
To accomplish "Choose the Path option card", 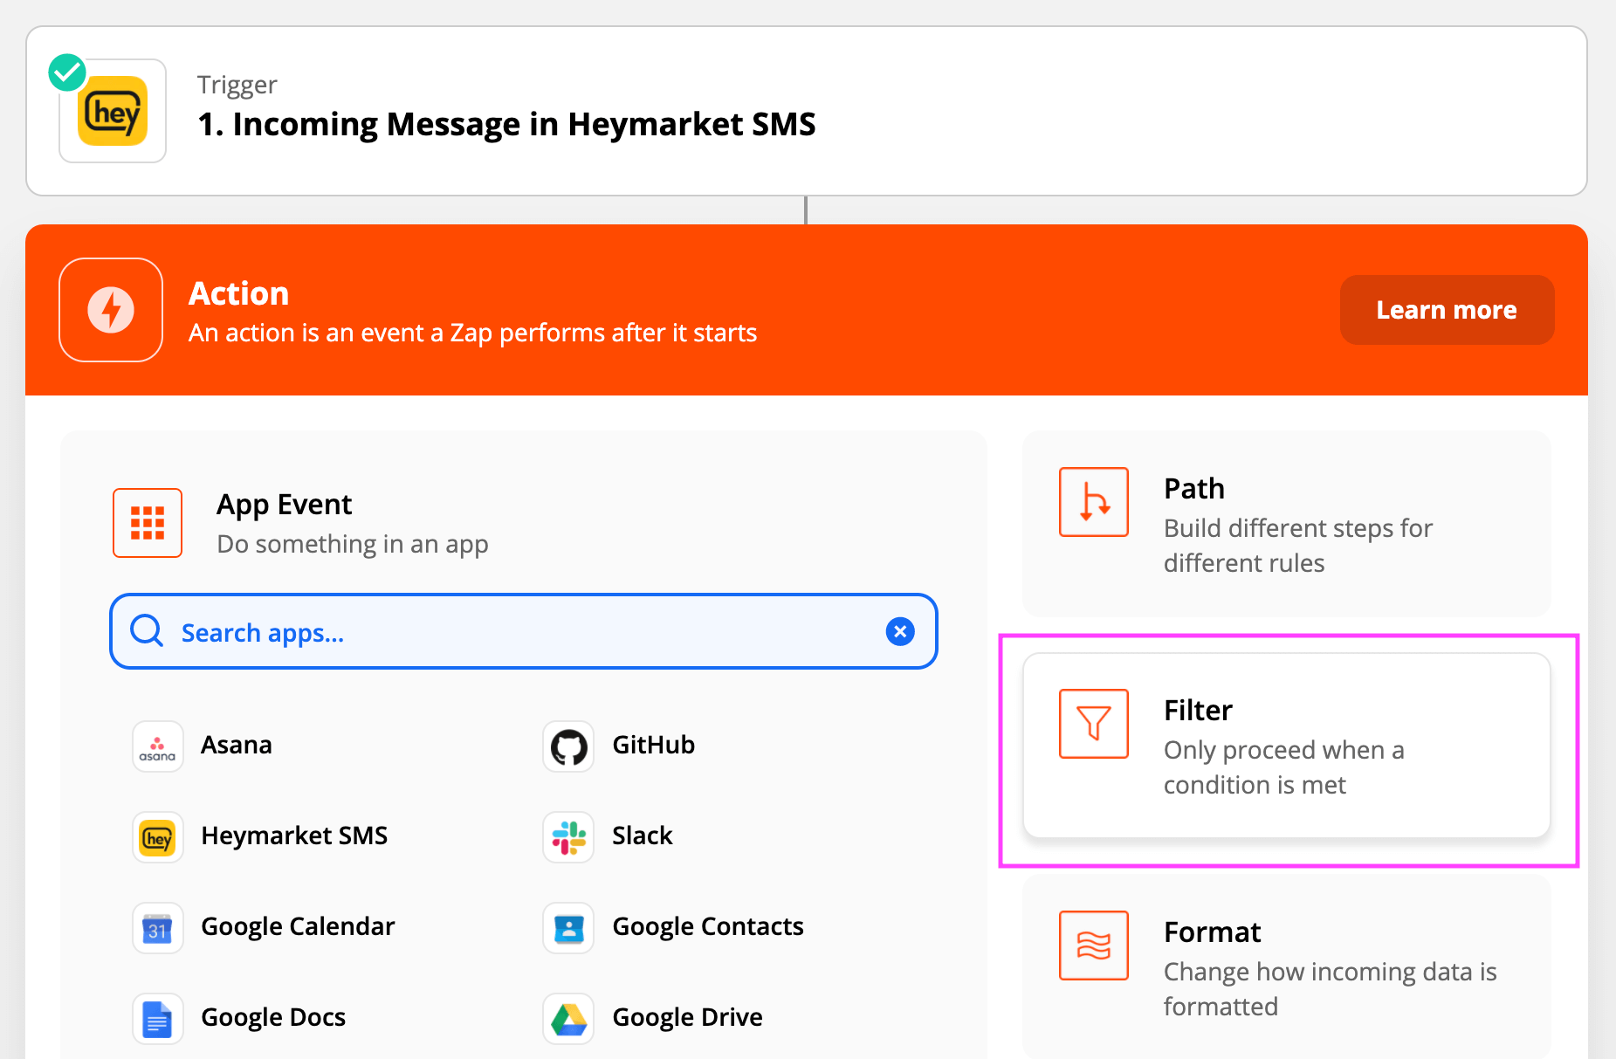I will click(x=1287, y=524).
